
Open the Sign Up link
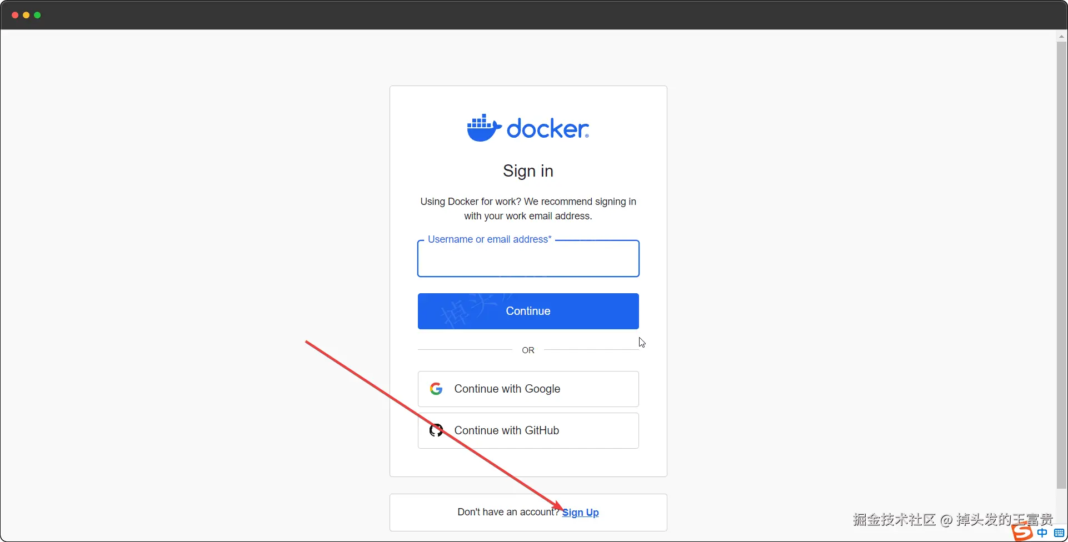pos(580,512)
